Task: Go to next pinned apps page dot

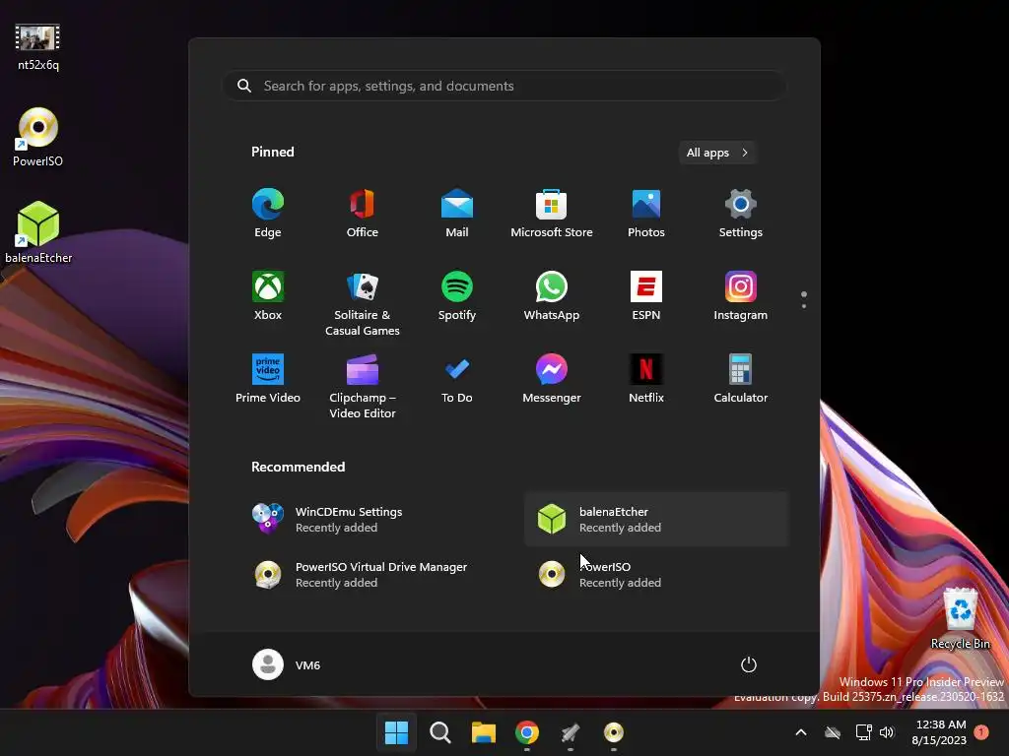Action: [804, 306]
